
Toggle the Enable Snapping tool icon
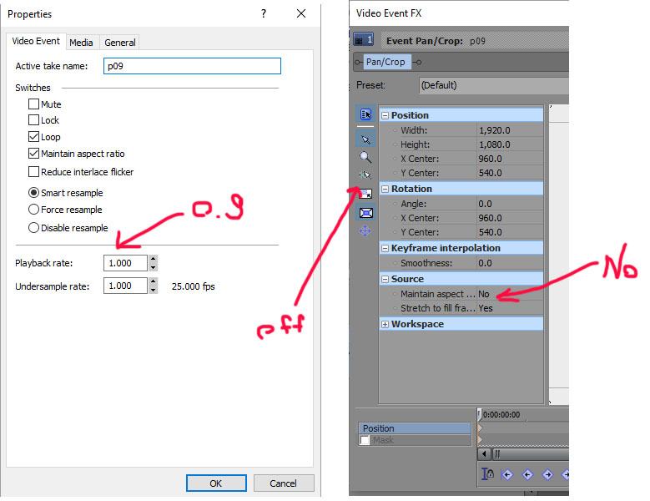(x=365, y=175)
